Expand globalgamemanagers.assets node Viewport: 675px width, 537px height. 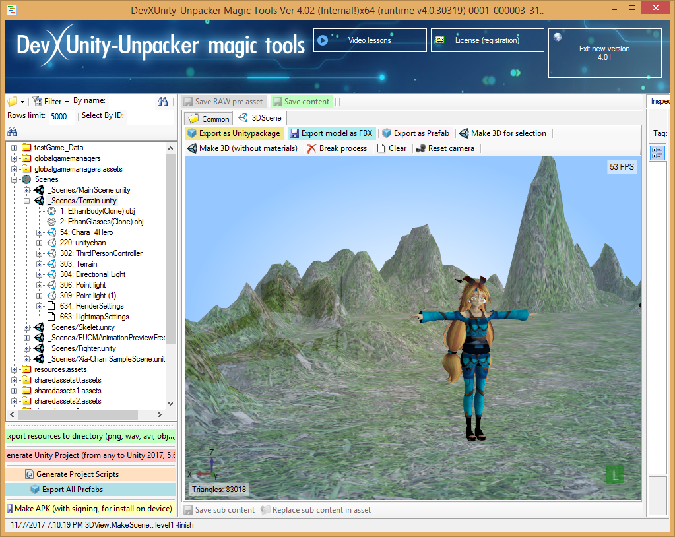point(15,169)
